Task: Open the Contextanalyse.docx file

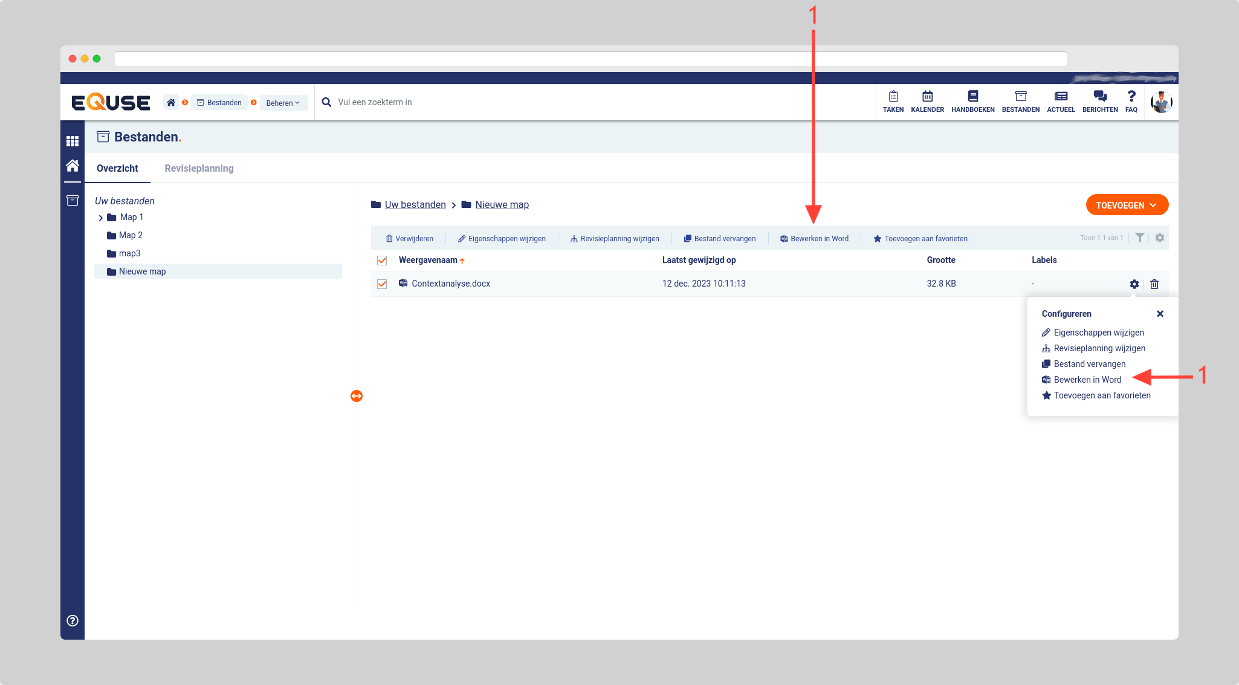Action: pyautogui.click(x=451, y=284)
